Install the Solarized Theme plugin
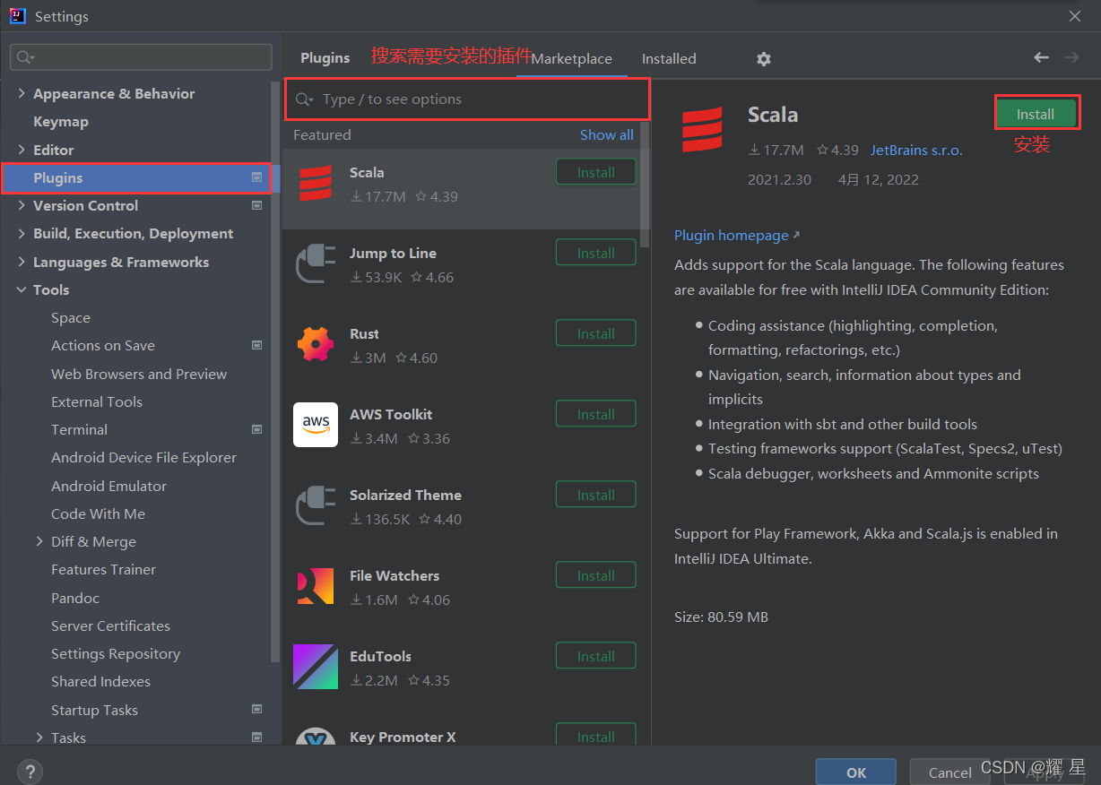1101x785 pixels. click(596, 495)
